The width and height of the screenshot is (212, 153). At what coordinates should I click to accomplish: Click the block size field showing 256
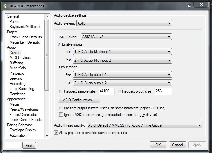[163, 91]
